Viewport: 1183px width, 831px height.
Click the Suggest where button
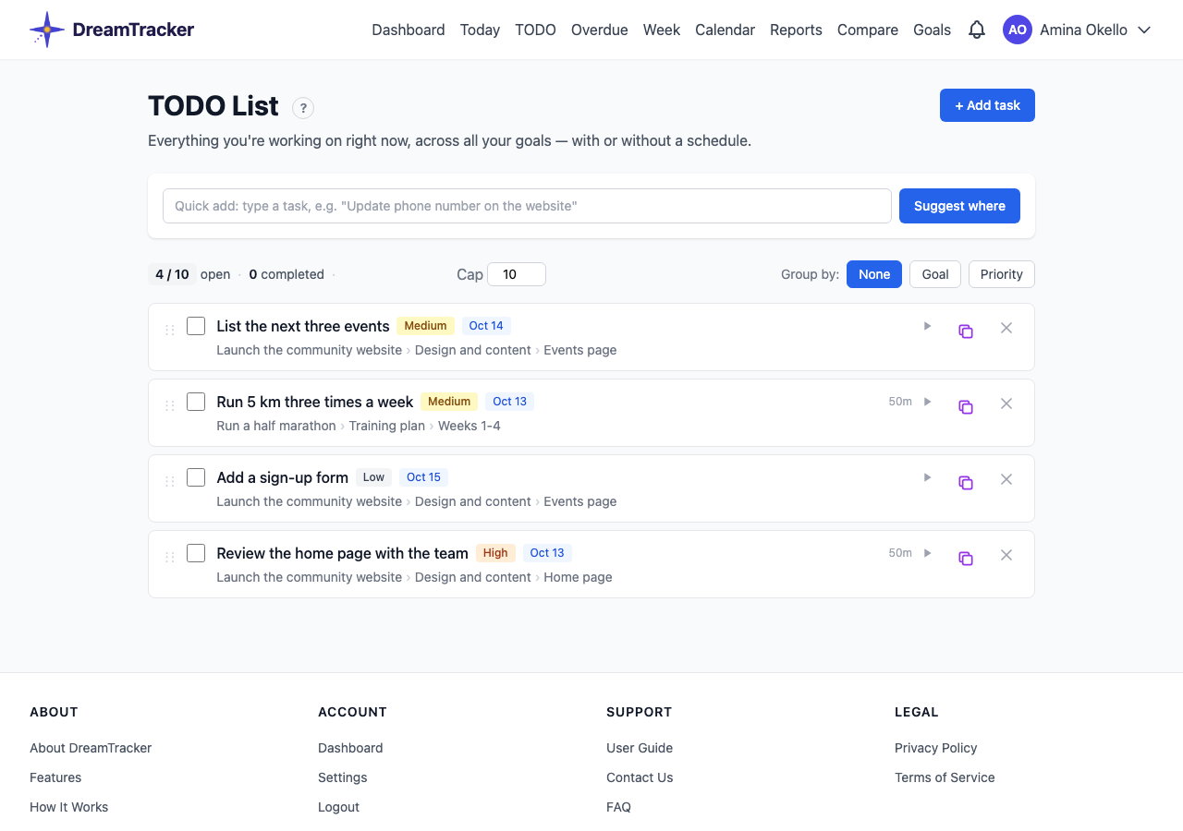point(959,206)
